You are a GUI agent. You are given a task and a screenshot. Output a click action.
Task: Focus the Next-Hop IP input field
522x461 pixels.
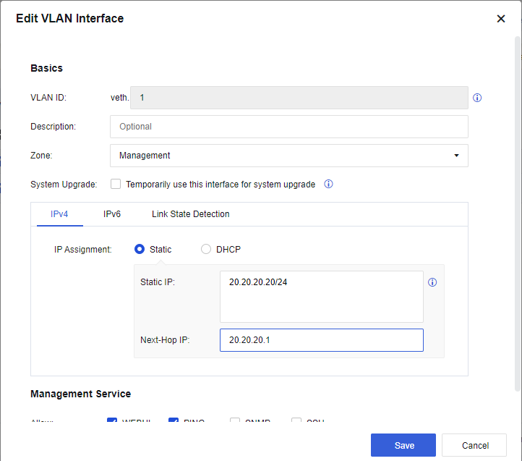(321, 340)
